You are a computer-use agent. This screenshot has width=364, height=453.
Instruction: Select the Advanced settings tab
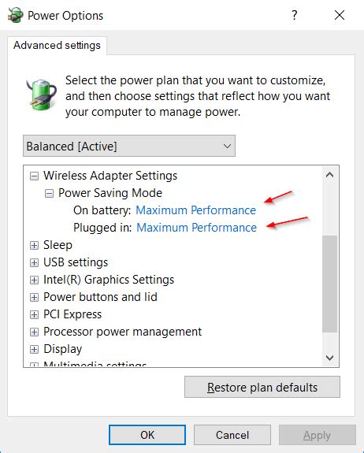point(57,46)
